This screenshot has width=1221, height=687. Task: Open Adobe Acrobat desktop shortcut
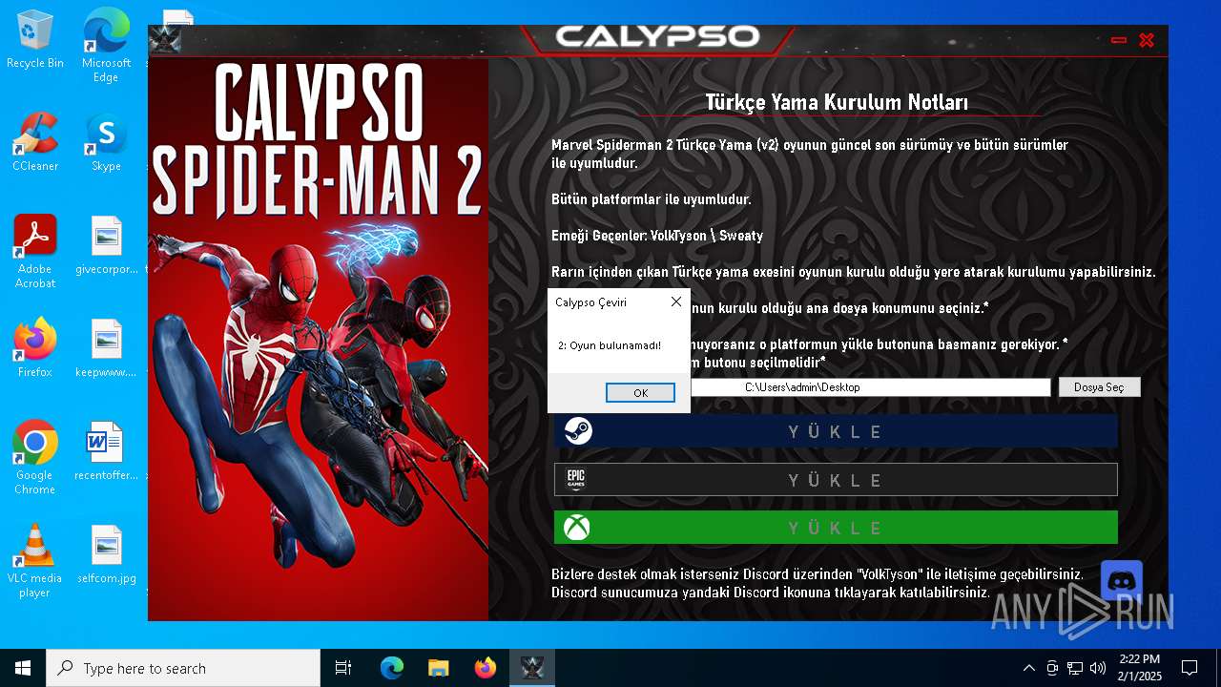coord(35,252)
